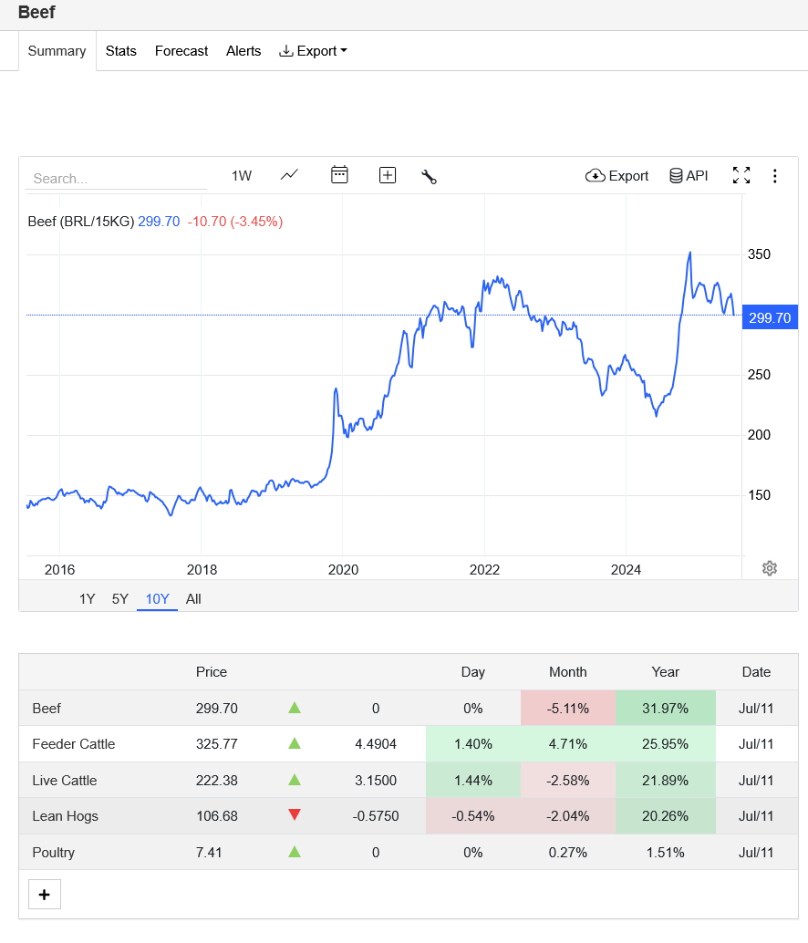Open the Poultry link

pos(54,852)
